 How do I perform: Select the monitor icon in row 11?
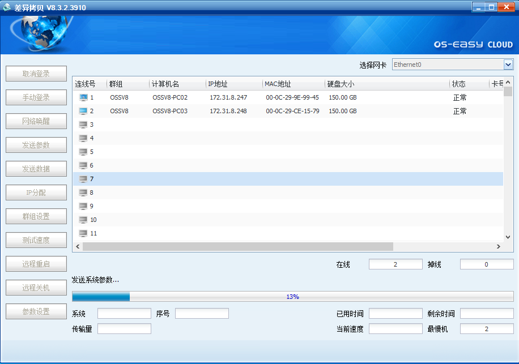tap(83, 233)
